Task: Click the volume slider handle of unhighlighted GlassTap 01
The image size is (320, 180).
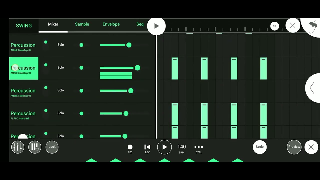Action: (x=131, y=91)
